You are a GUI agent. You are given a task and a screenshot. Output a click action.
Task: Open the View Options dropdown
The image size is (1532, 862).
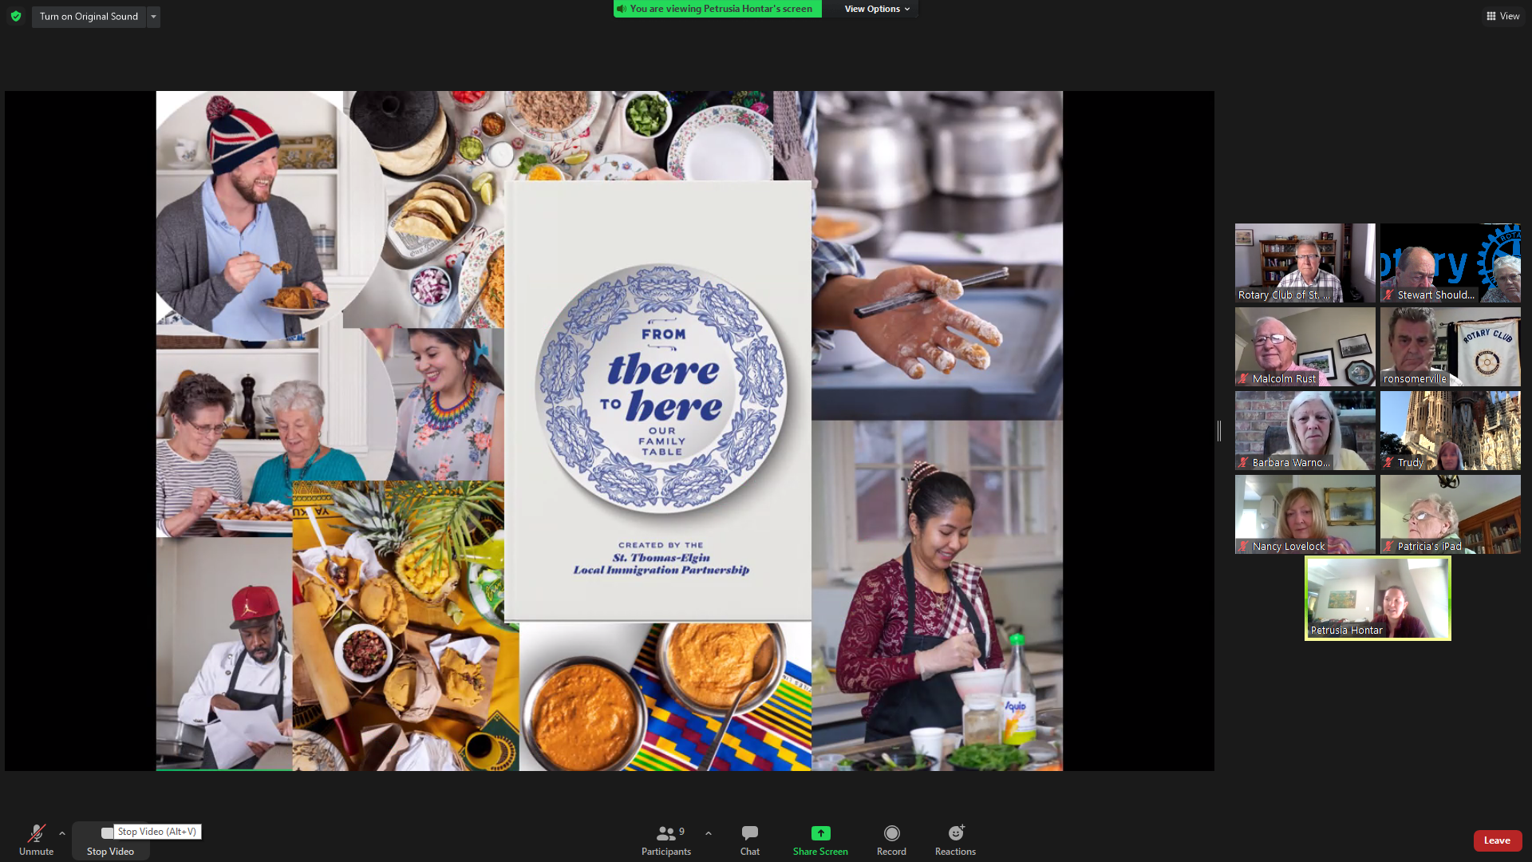tap(876, 9)
